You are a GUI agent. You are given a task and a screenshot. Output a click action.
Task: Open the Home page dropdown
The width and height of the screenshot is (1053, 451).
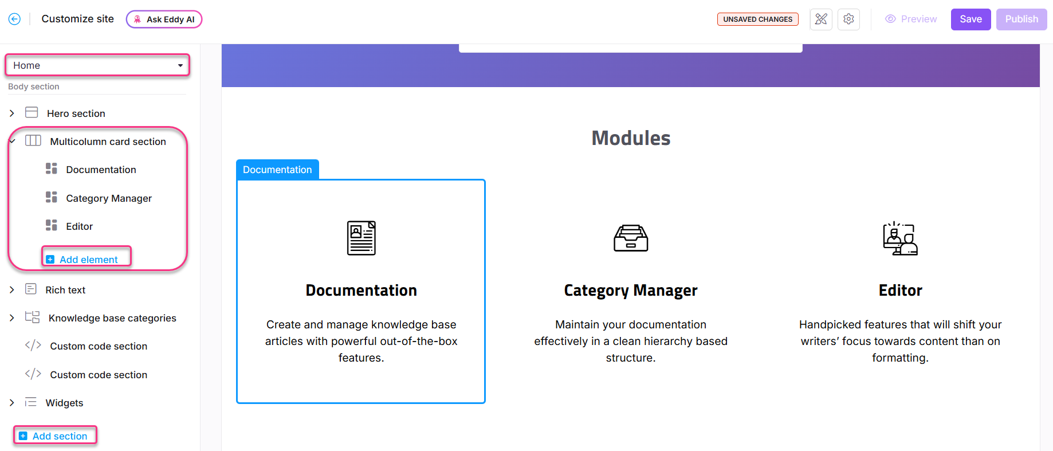coord(97,65)
